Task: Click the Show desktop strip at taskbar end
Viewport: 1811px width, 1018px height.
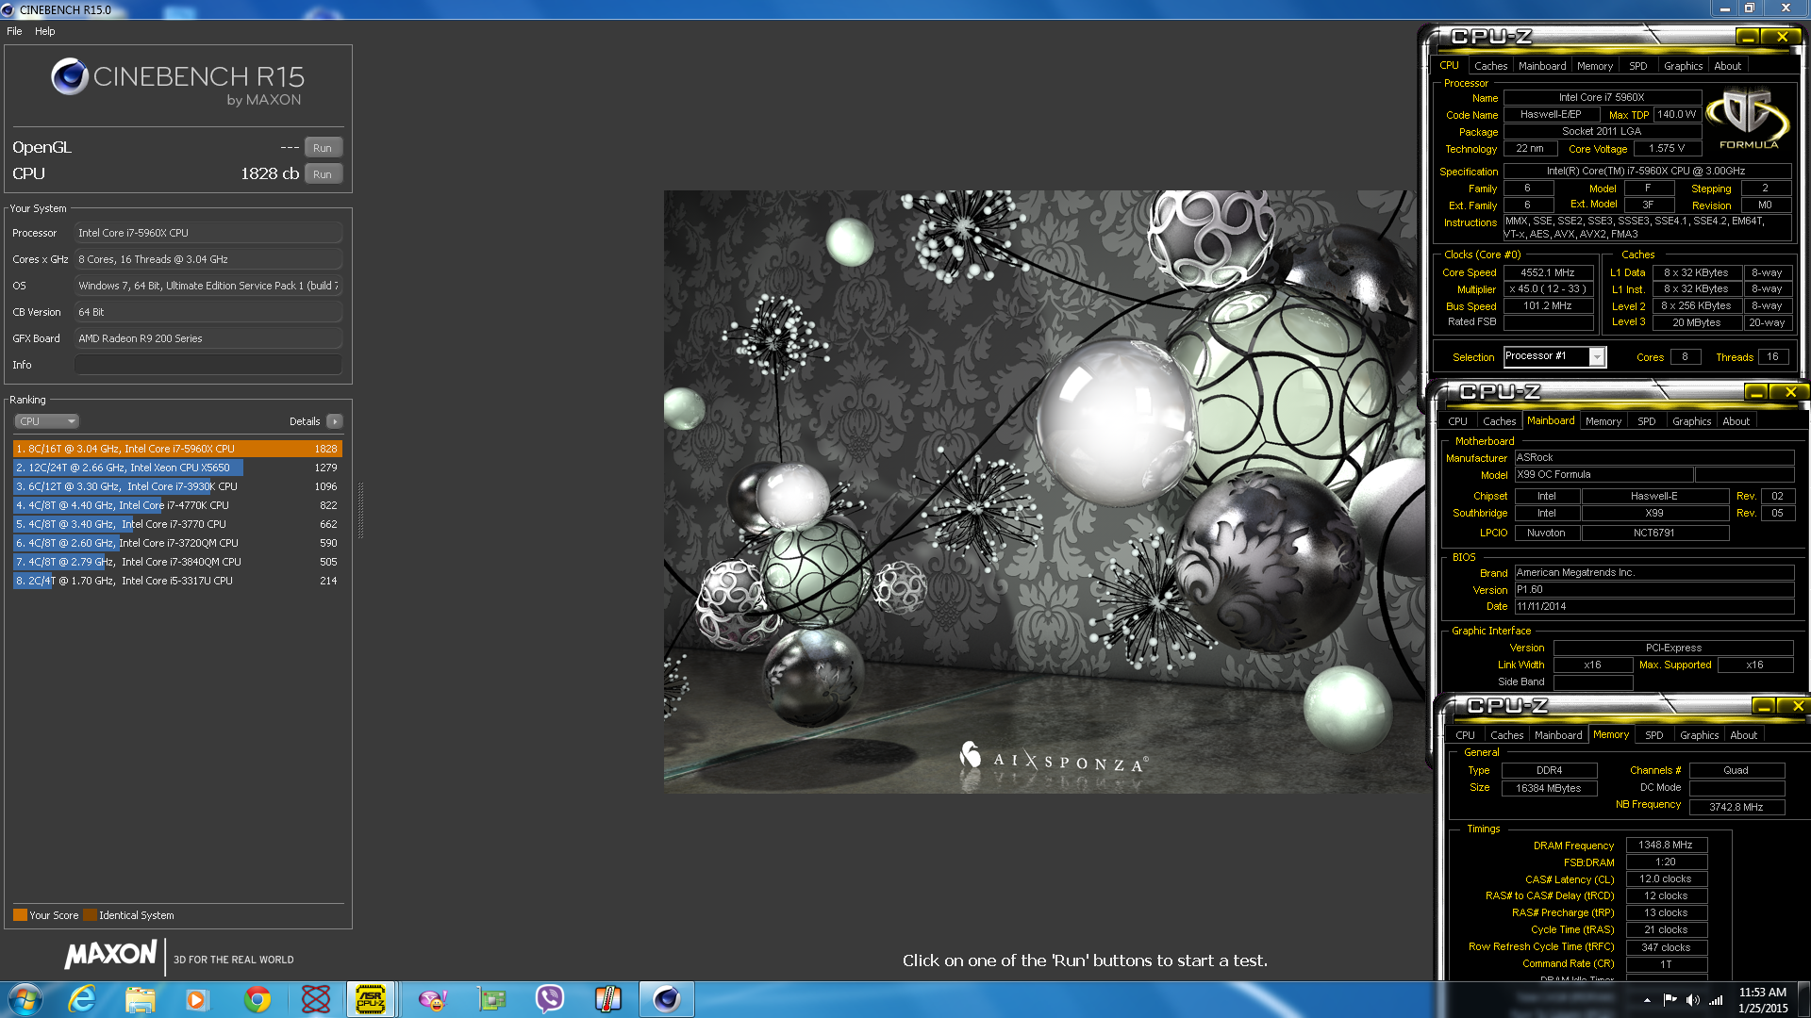Action: coord(1804,999)
